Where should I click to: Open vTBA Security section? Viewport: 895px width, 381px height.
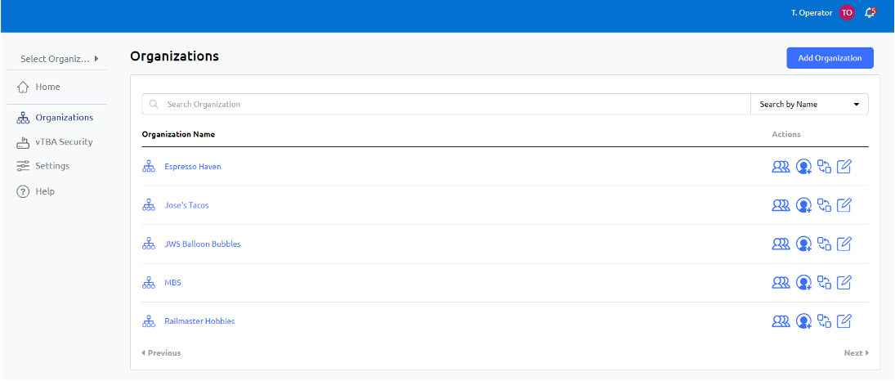[55, 141]
